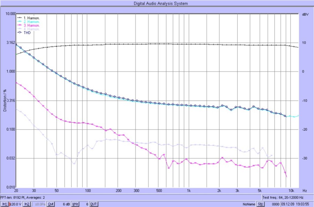Click the SN serial number button
The height and width of the screenshot is (207, 314).
pos(260,204)
